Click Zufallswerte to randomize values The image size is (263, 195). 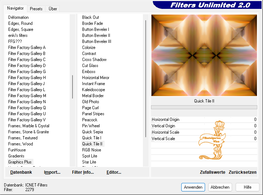coord(213,172)
